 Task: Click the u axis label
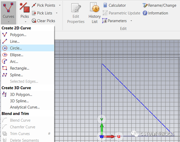tap(119, 137)
